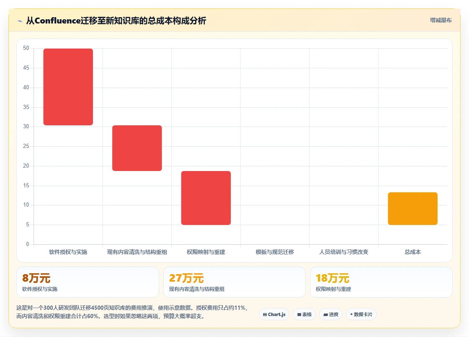Click the footnote paragraph about 300人研发团队

click(x=132, y=312)
